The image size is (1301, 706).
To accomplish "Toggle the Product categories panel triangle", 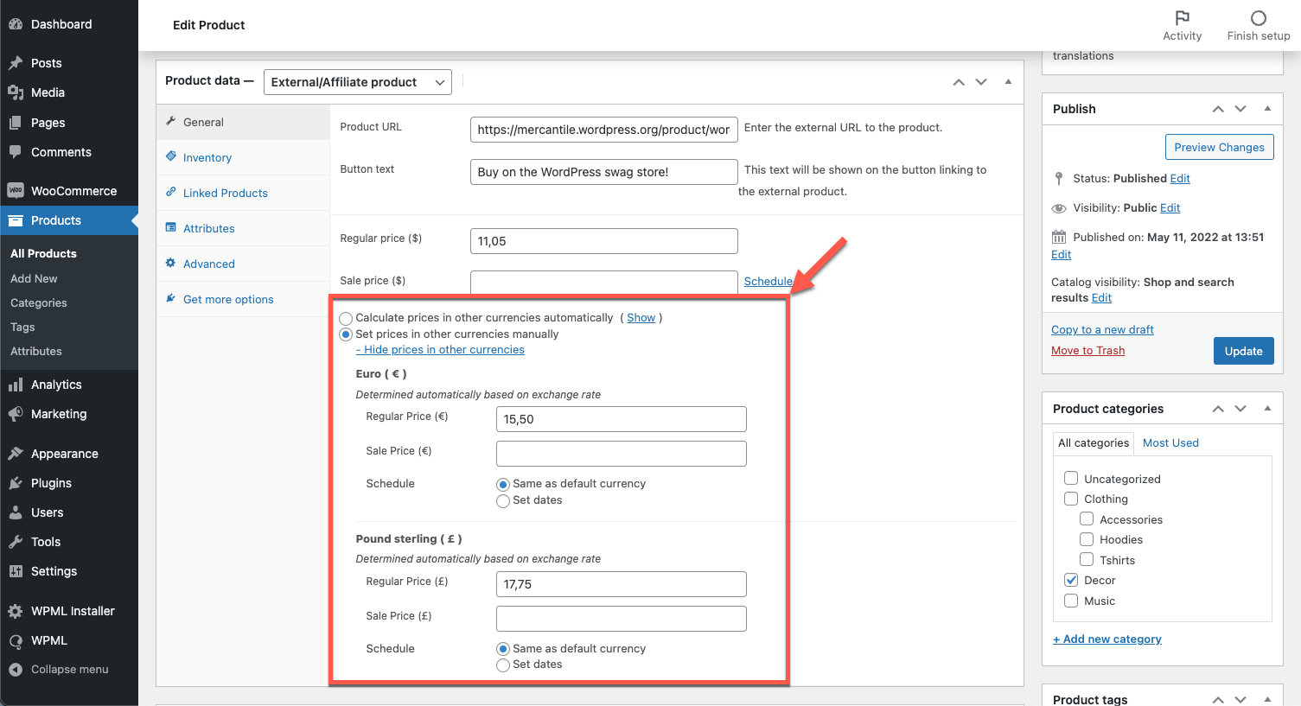I will coord(1267,409).
